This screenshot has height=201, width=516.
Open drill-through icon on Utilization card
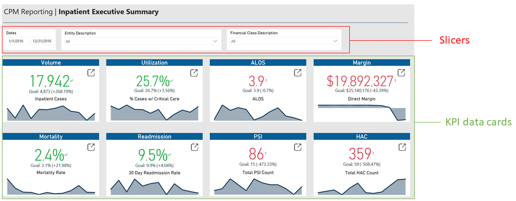[x=194, y=73]
